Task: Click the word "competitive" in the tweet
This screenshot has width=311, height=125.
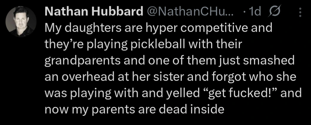Action: pyautogui.click(x=217, y=29)
